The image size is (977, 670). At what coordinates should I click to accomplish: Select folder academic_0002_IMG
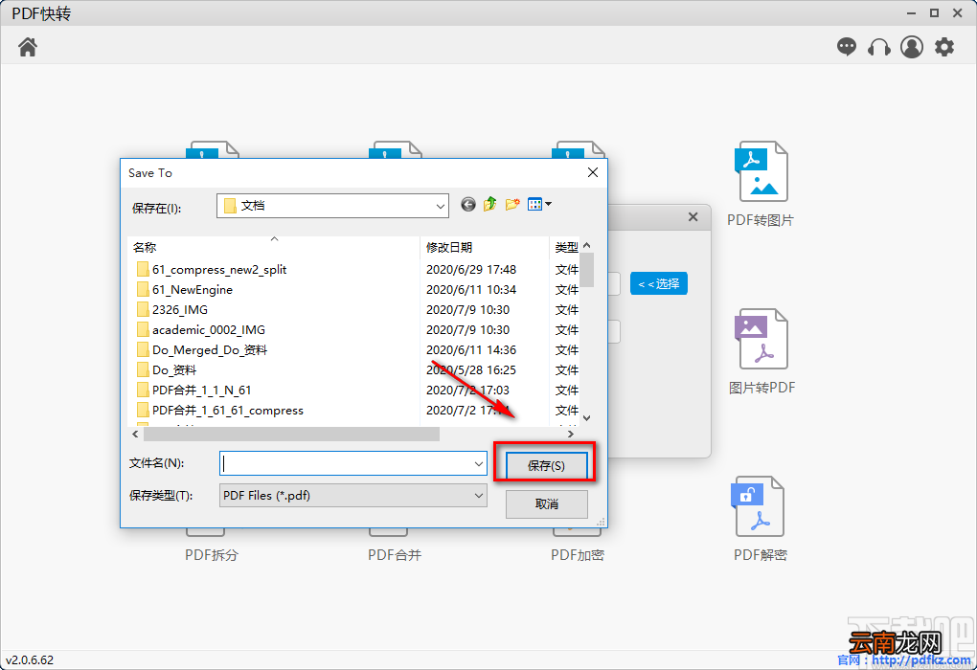tap(201, 329)
